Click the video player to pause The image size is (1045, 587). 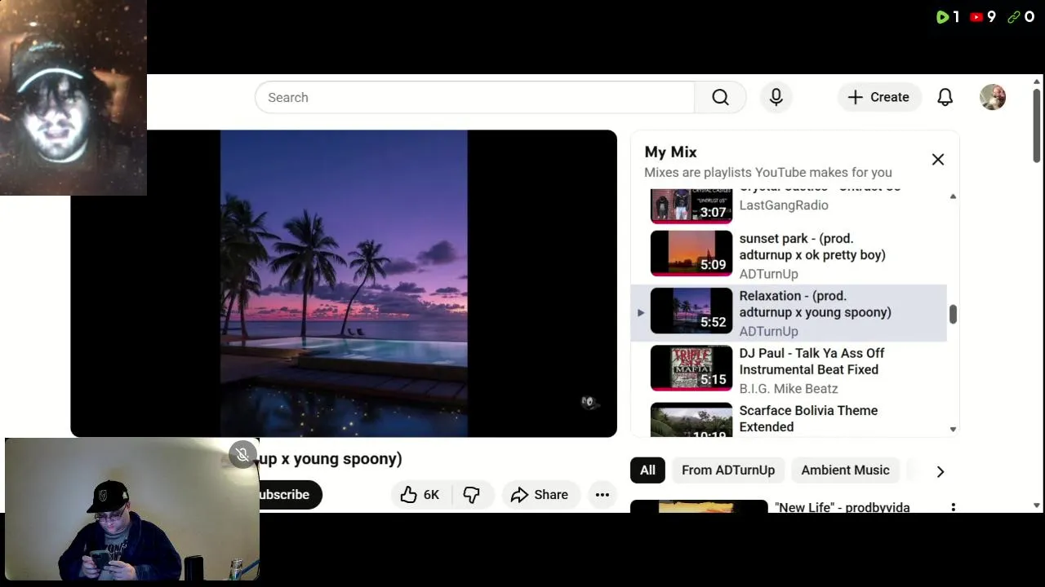point(344,283)
